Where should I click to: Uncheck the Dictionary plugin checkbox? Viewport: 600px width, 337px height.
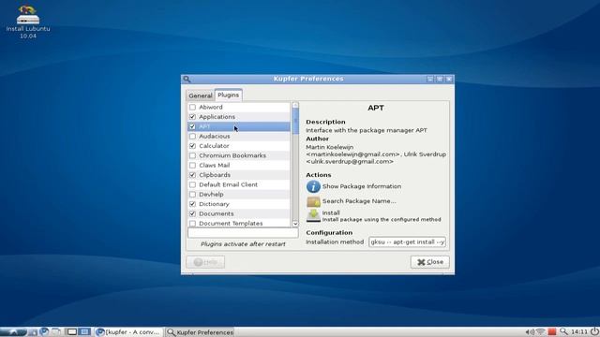coord(192,204)
